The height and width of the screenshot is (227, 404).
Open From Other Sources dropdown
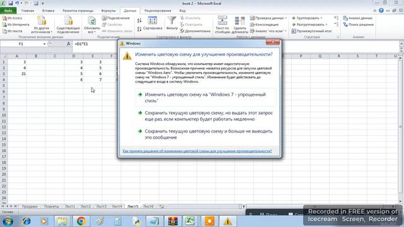(x=42, y=25)
